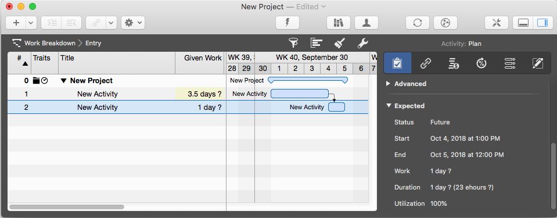
Task: Open the filter funnel icon
Action: click(x=293, y=43)
